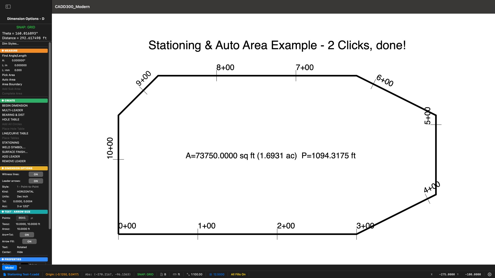Screen dimensions: 495x278
Task: Click the A: angle value 0.000000°
Action: (x=19, y=60)
